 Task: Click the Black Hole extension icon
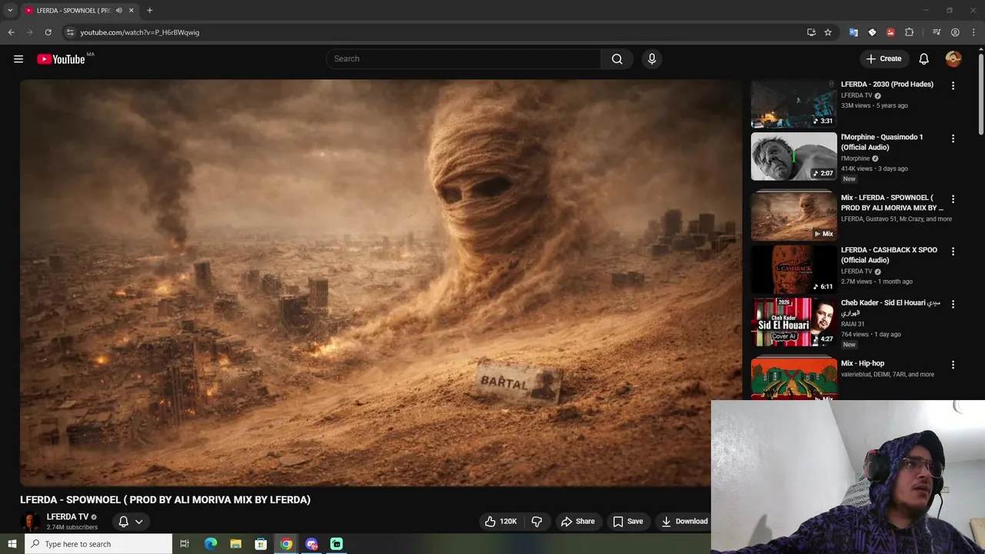click(872, 32)
